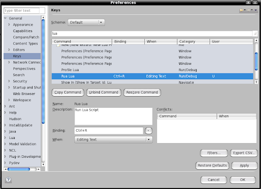Open the Scheme Default dropdown
Screen dimensions: 261x189
click(x=86, y=22)
